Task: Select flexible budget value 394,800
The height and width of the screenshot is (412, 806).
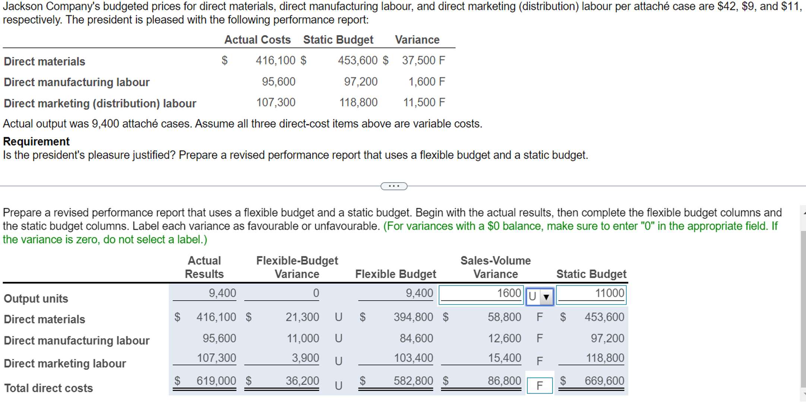Action: point(413,317)
